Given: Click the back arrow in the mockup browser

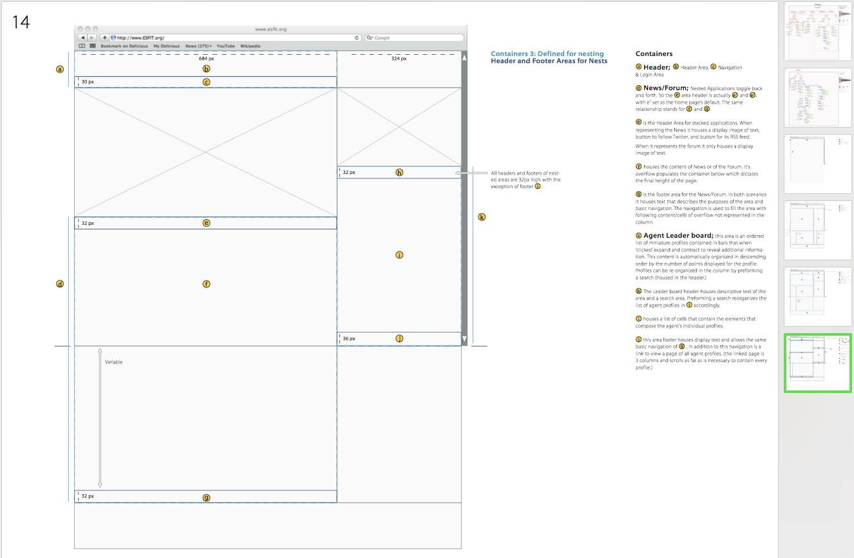Looking at the screenshot, I should (82, 38).
